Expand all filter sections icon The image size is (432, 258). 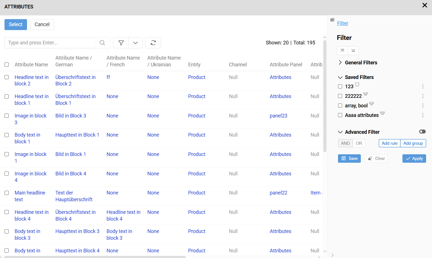353,51
